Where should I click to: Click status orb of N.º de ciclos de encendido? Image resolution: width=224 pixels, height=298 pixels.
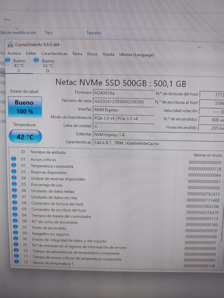pos(16,221)
